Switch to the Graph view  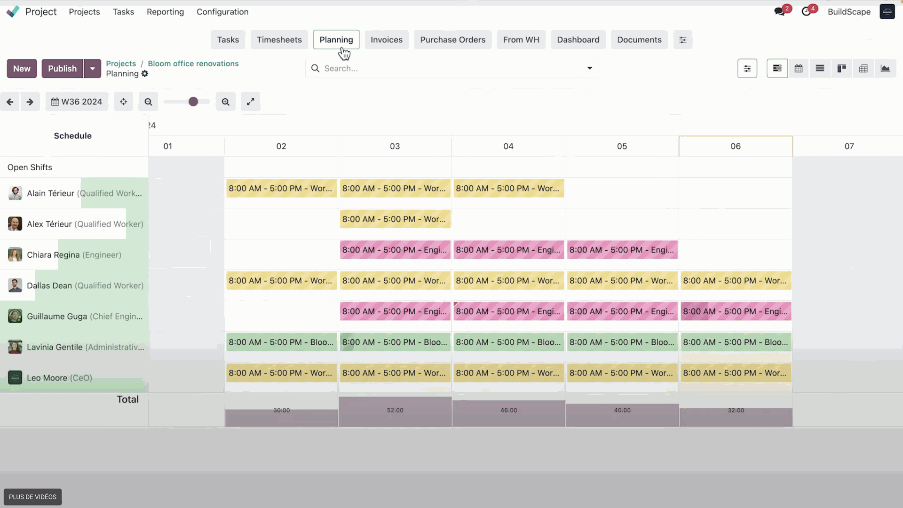coord(886,68)
